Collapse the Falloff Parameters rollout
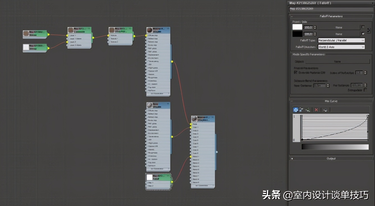Screen dimensions: 375x206 (x=331, y=16)
